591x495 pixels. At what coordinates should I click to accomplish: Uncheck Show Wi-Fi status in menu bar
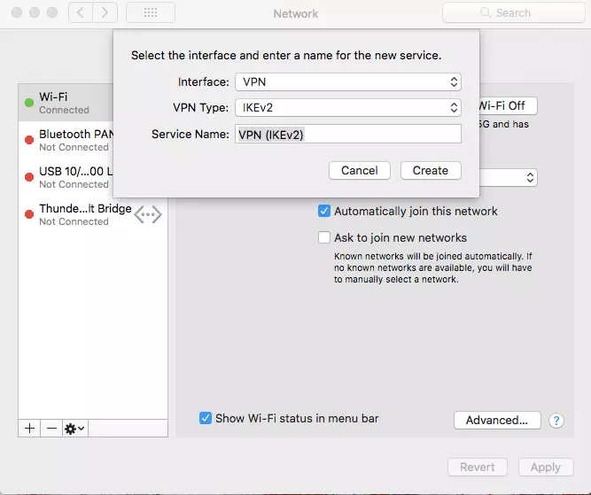tap(206, 418)
